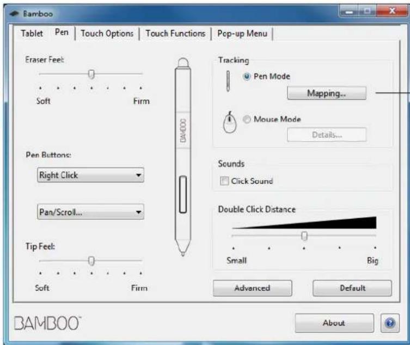The height and width of the screenshot is (345, 410).
Task: Click the Tip Feel slider thumb
Action: [91, 261]
